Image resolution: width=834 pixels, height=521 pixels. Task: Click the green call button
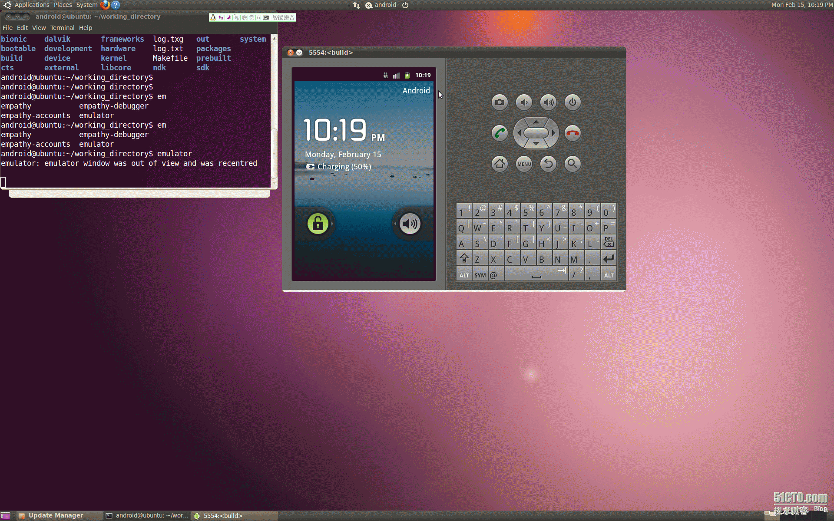tap(500, 133)
